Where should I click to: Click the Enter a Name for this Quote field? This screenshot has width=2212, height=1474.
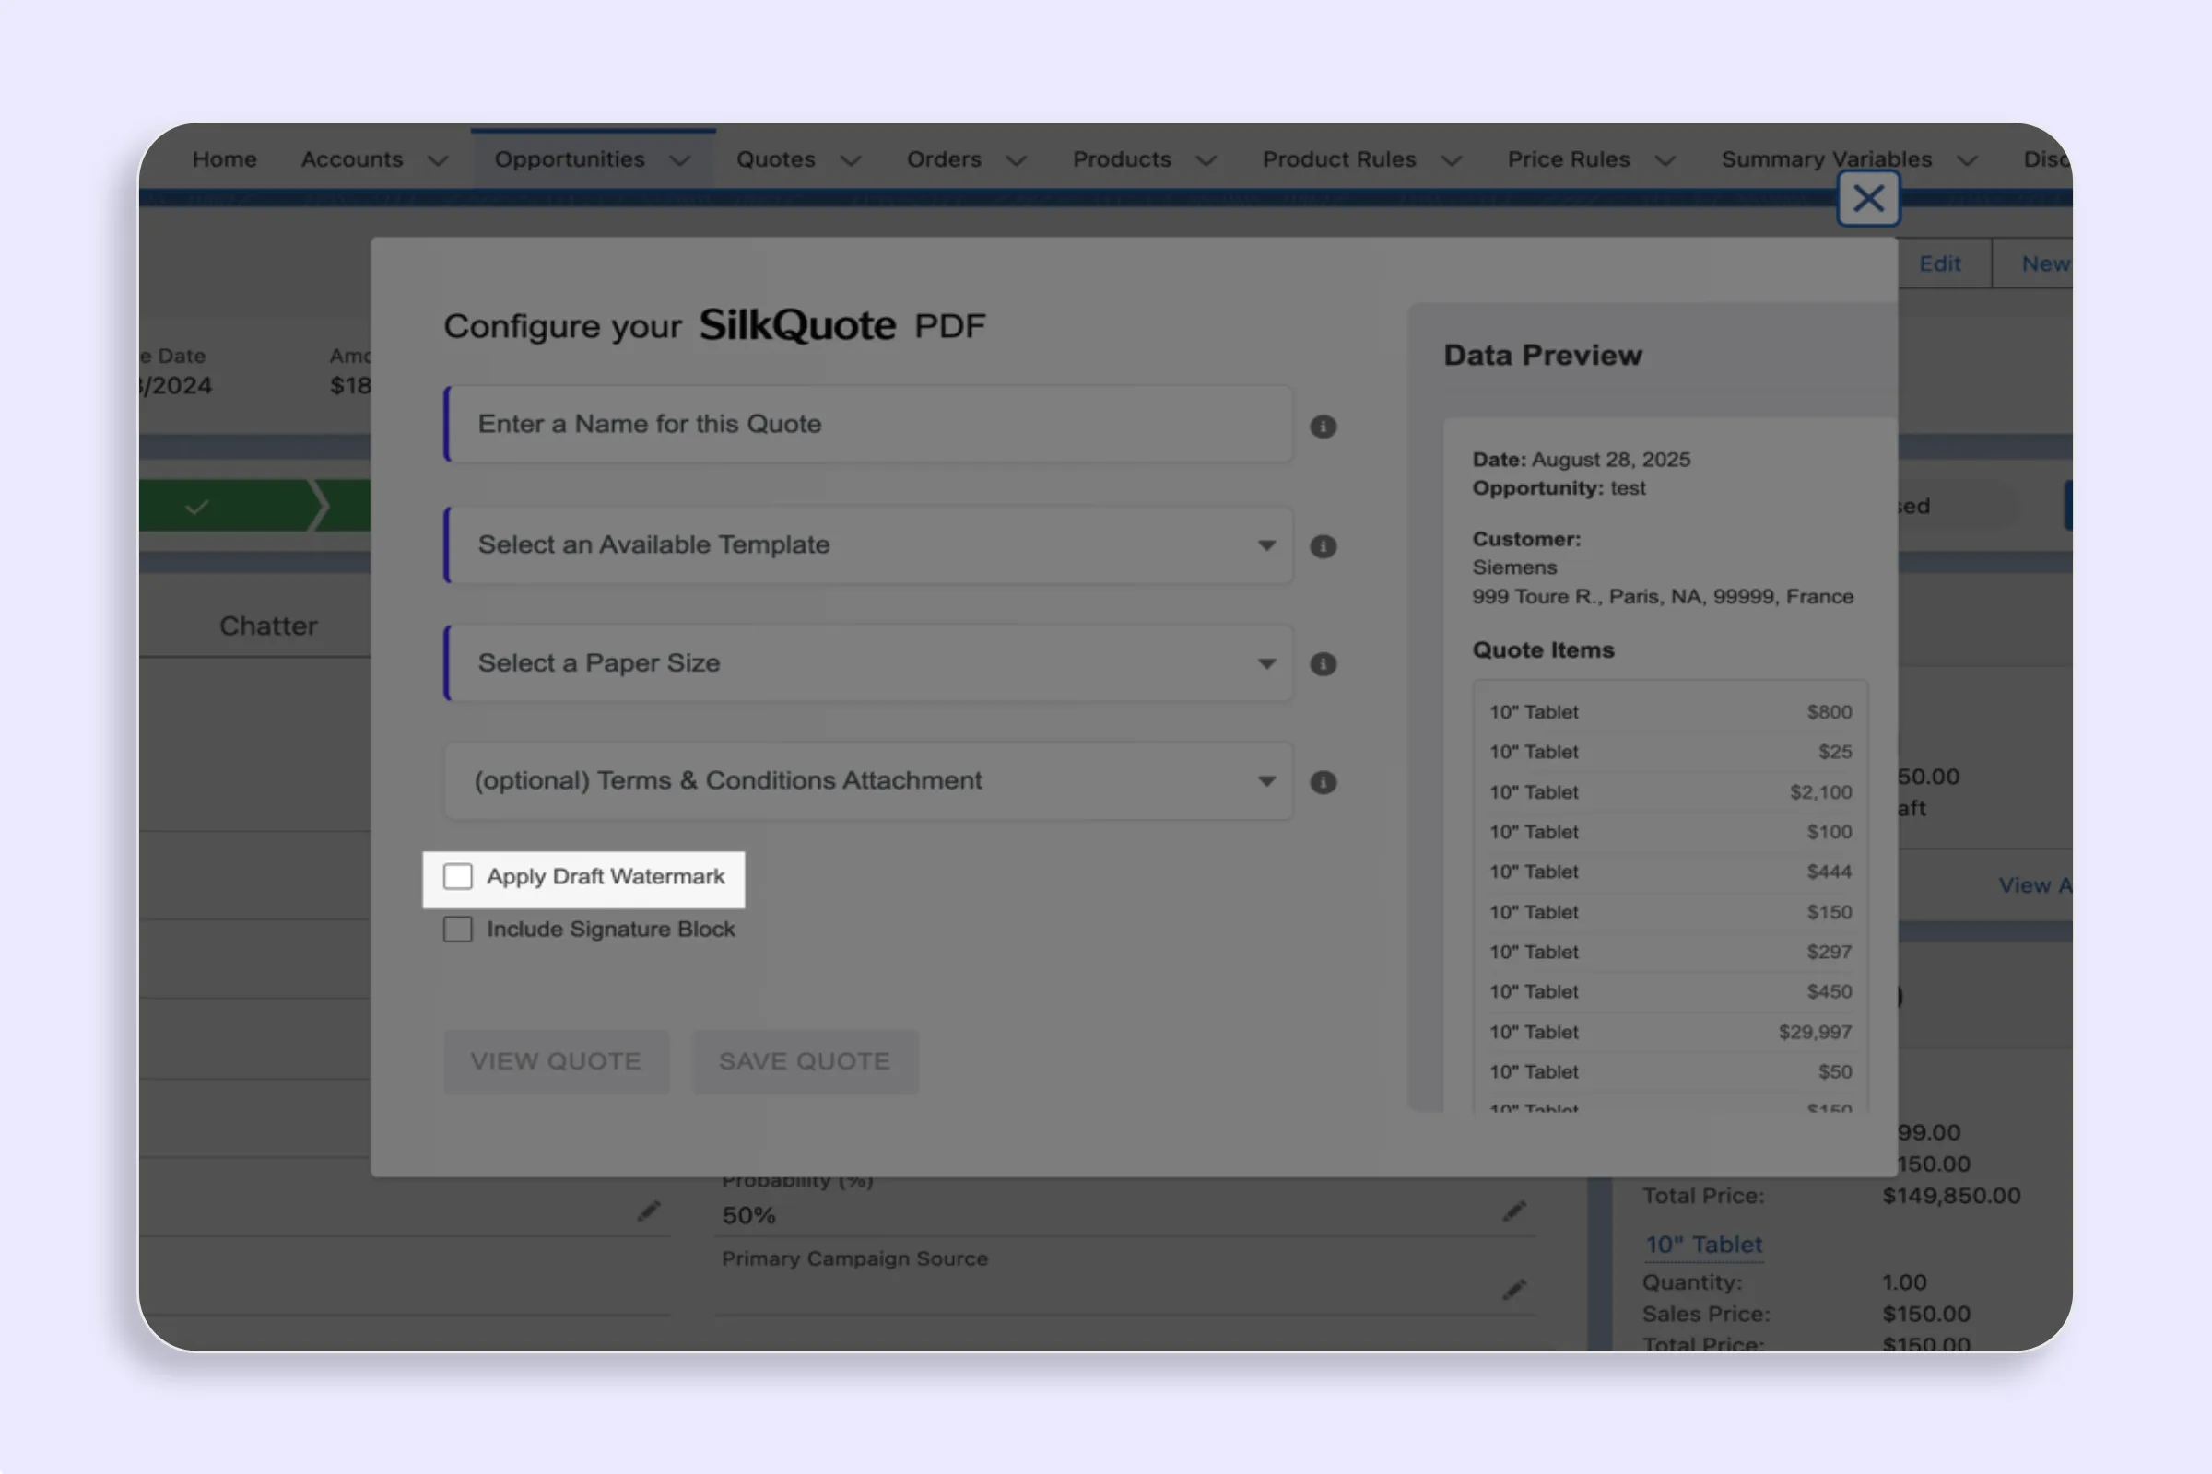(869, 424)
